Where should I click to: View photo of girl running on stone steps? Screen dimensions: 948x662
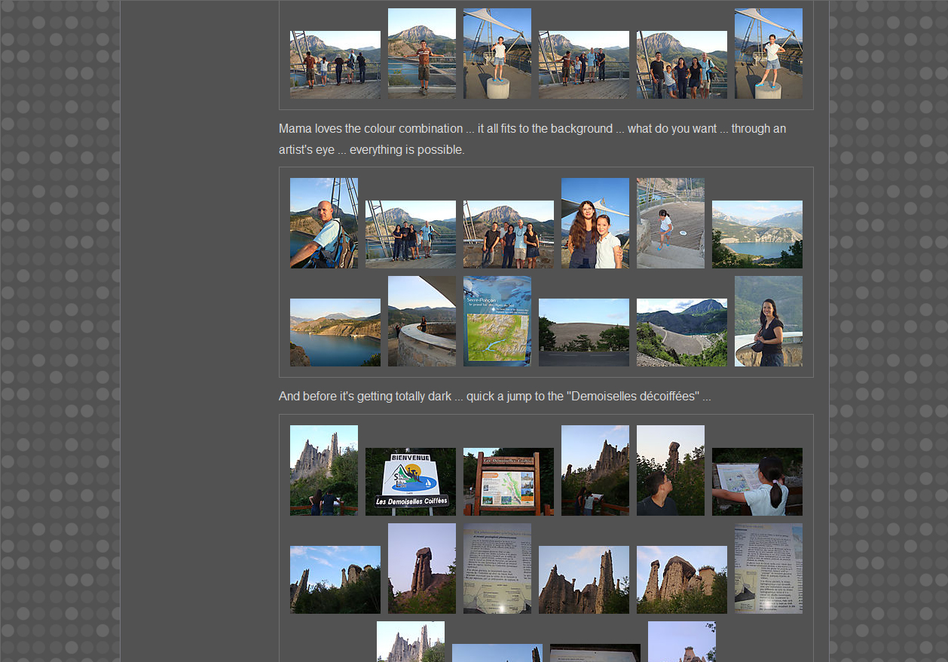point(670,223)
